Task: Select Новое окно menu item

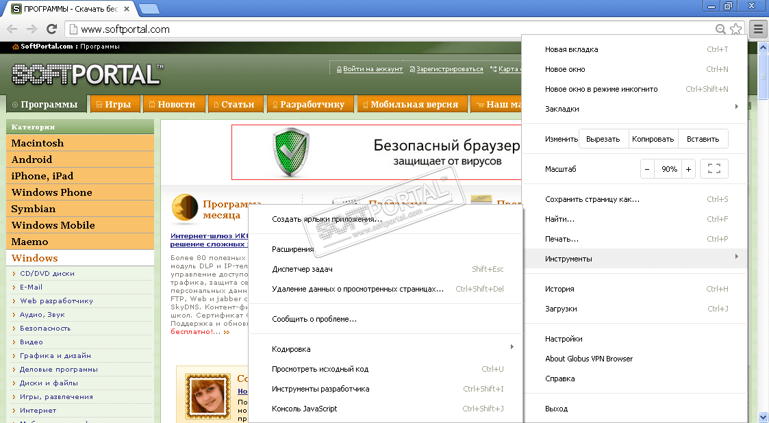Action: tap(635, 69)
